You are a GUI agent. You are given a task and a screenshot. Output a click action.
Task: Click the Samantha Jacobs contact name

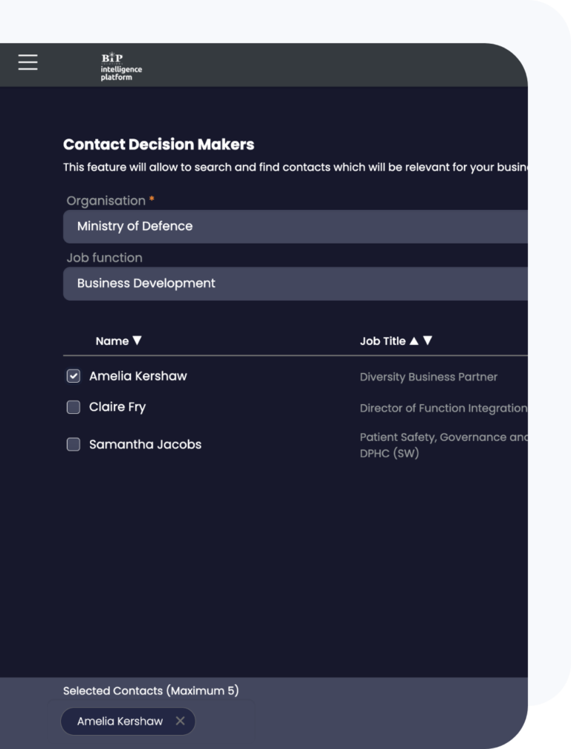pos(145,444)
